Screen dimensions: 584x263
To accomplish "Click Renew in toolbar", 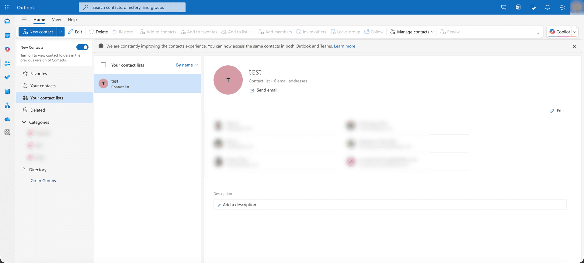I will (450, 32).
